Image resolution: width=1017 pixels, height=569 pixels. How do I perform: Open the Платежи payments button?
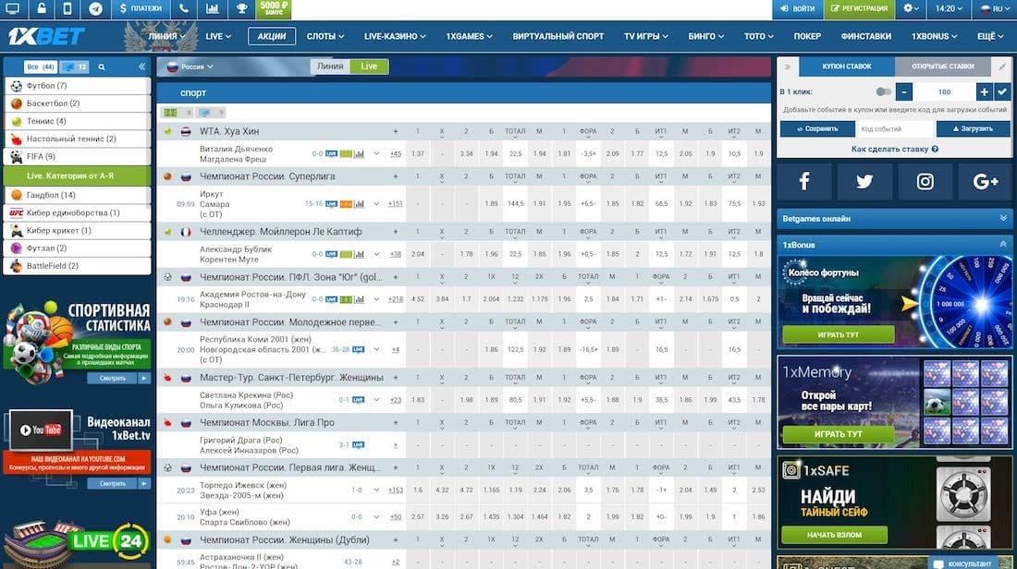141,8
